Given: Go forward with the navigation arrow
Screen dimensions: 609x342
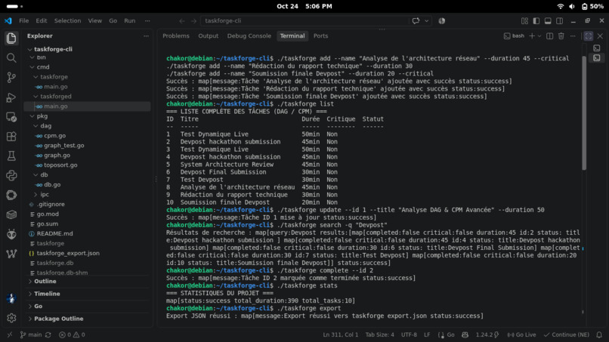Looking at the screenshot, I should click(193, 20).
